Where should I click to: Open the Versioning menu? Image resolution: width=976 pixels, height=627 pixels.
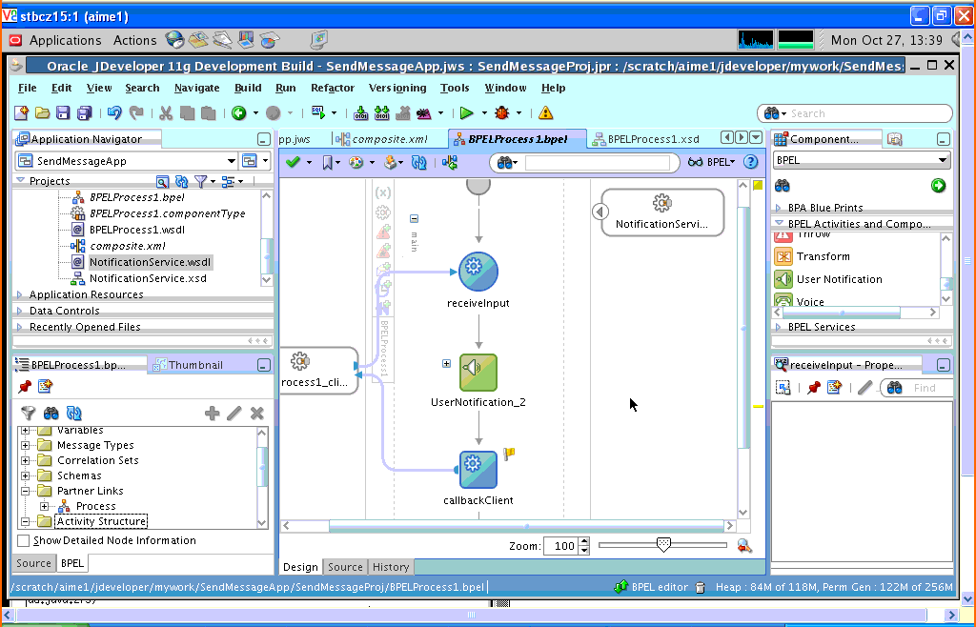397,89
